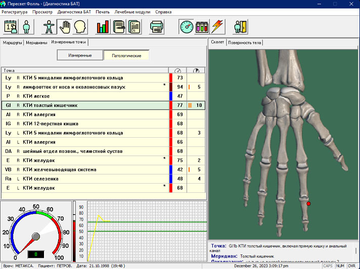Screen dimensions: 360x269
Task: Select the hand points toolbar icon
Action: tap(65, 26)
